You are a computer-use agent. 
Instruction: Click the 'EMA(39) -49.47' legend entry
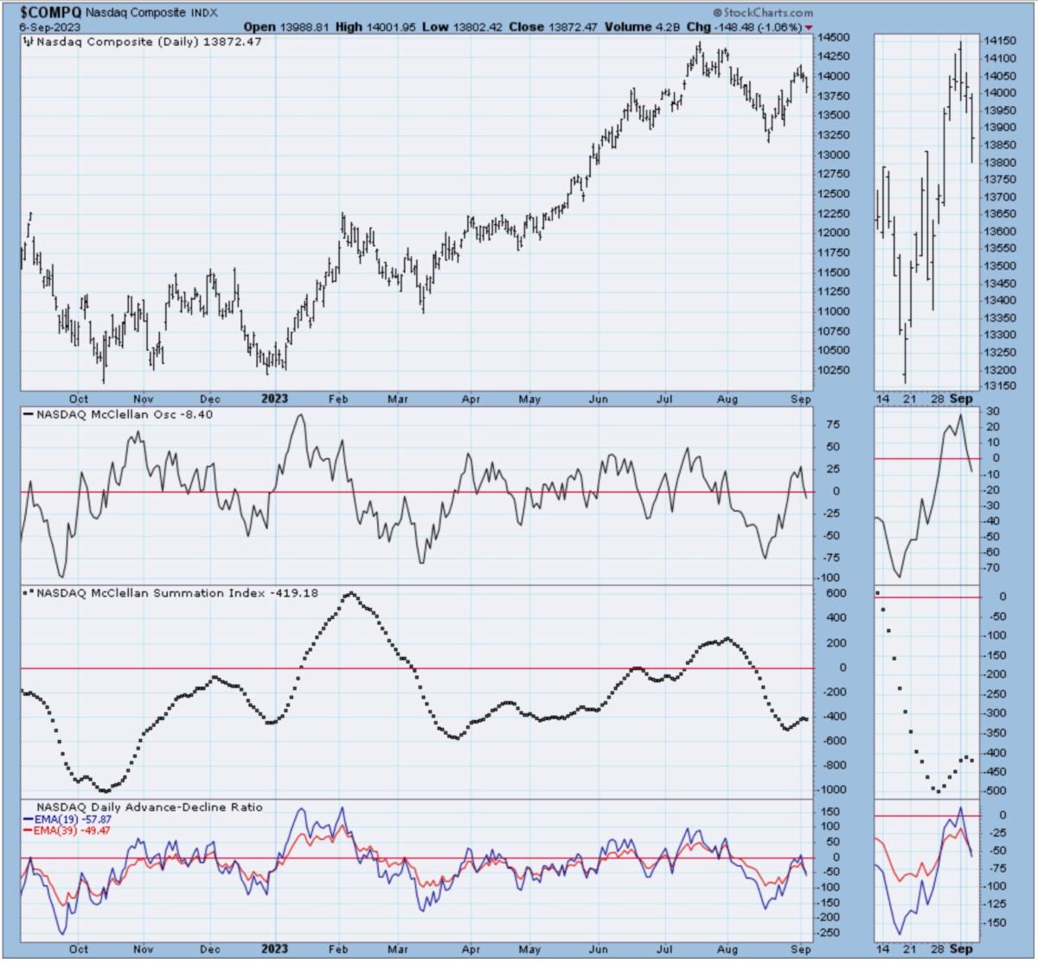pos(73,830)
